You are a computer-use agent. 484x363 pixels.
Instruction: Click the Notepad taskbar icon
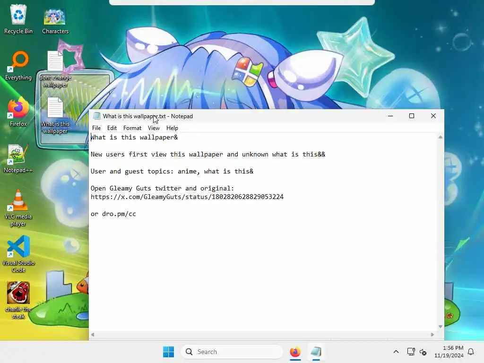coord(316,352)
